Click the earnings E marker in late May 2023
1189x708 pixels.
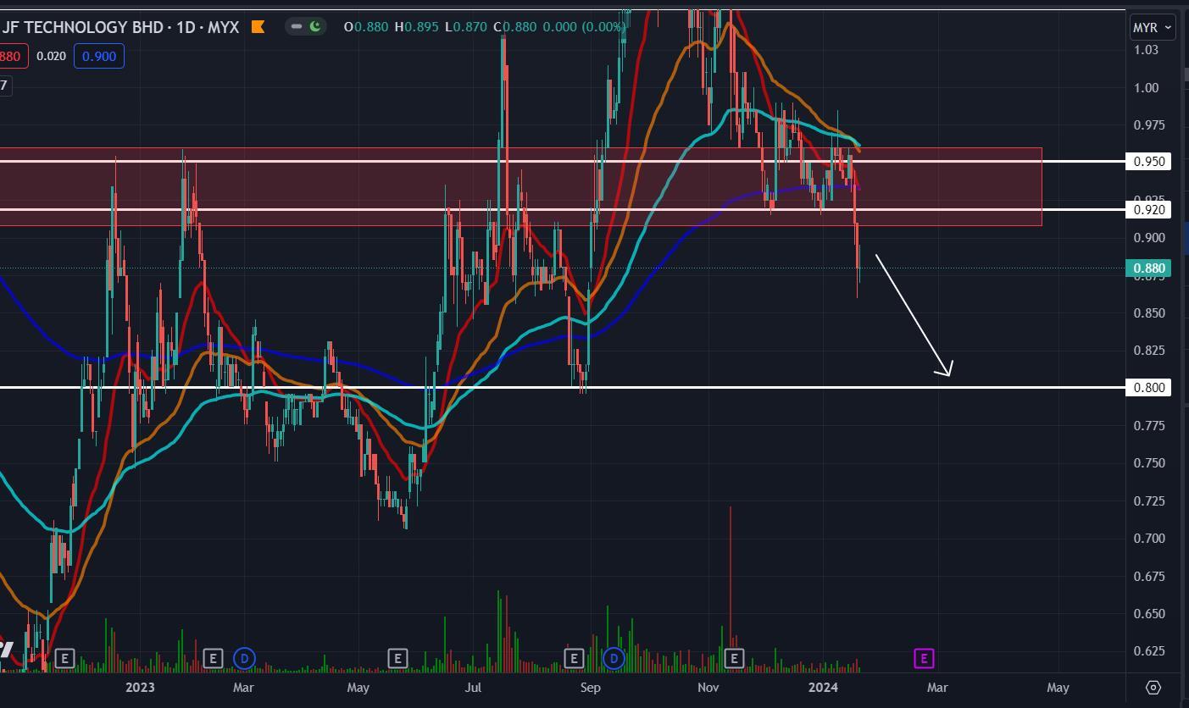click(397, 658)
